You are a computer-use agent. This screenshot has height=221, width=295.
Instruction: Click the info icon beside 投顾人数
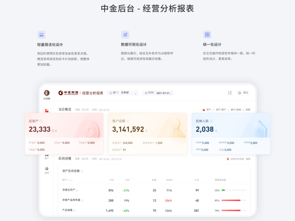pyautogui.click(x=211, y=121)
